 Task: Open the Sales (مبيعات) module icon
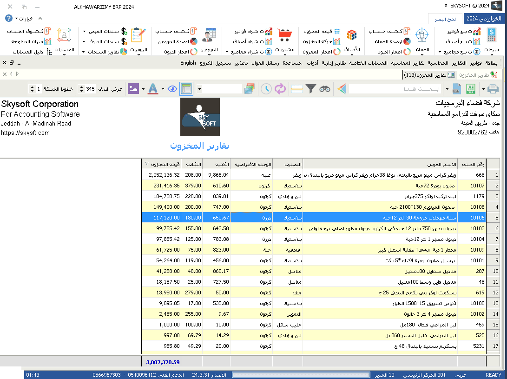492,35
